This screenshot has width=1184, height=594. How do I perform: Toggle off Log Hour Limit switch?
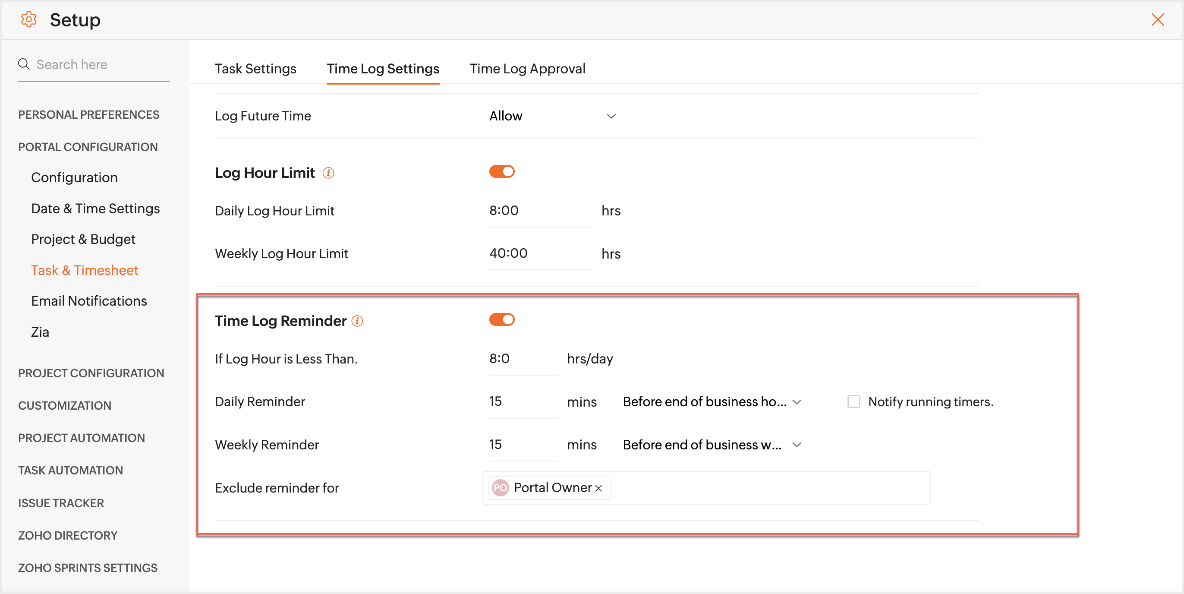click(501, 171)
